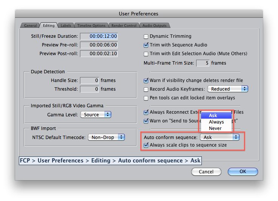Expand the Reduced keyframes dropdown
Viewport: 278px width, 201px height.
click(228, 89)
